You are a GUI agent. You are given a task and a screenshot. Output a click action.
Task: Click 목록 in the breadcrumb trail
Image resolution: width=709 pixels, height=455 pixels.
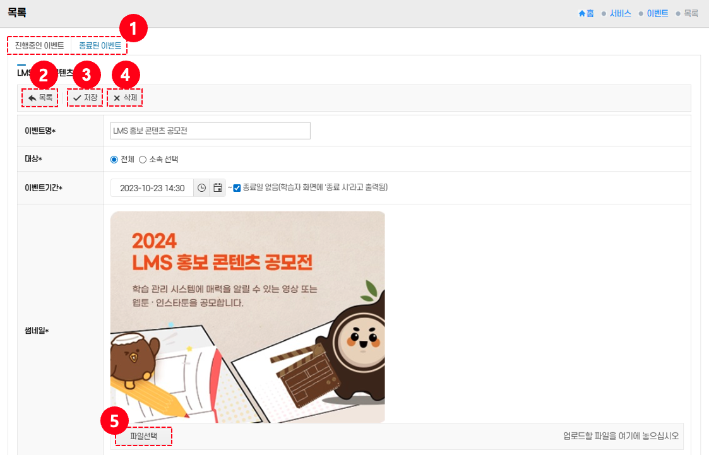point(691,13)
